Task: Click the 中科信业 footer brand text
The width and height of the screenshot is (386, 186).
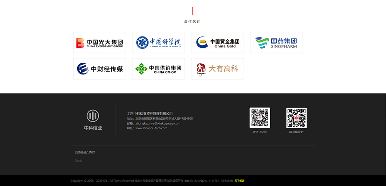Action: (93, 128)
